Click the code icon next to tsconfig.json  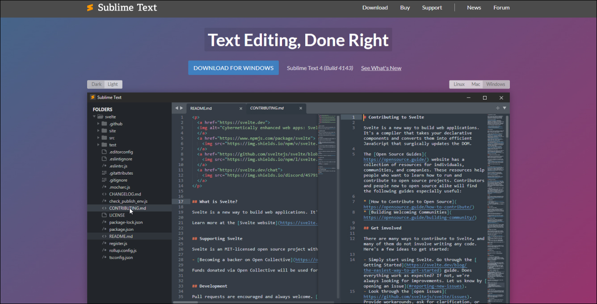[x=104, y=258]
